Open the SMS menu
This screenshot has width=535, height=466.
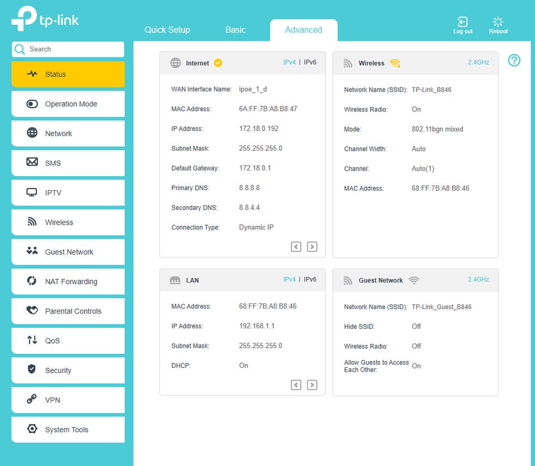[x=68, y=163]
